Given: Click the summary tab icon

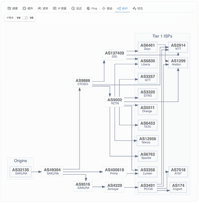Looking at the screenshot, I should point(9,9).
